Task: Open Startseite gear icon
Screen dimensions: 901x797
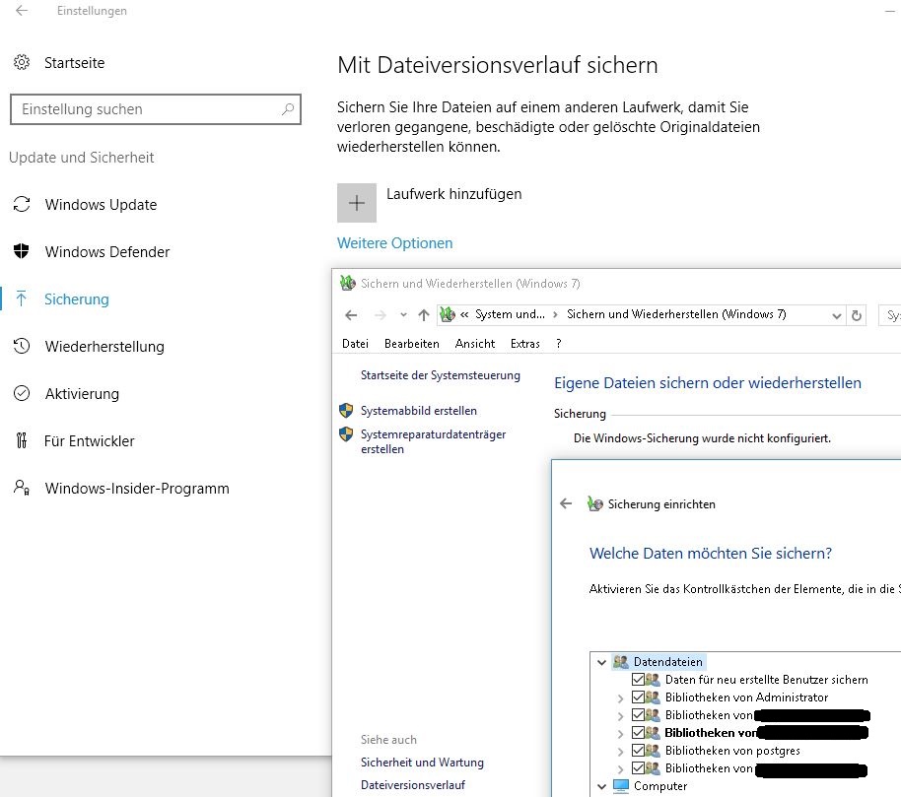Action: pyautogui.click(x=22, y=62)
